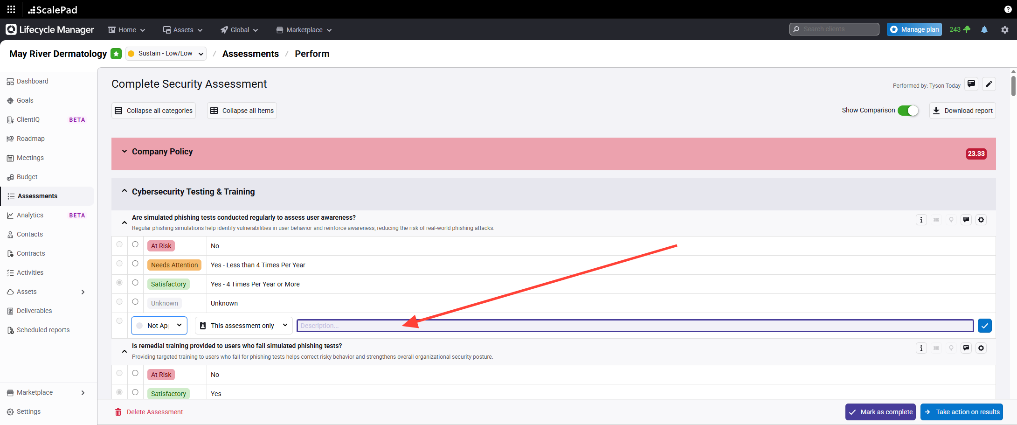Open the ScalePad app launcher grid
This screenshot has width=1017, height=425.
click(11, 9)
